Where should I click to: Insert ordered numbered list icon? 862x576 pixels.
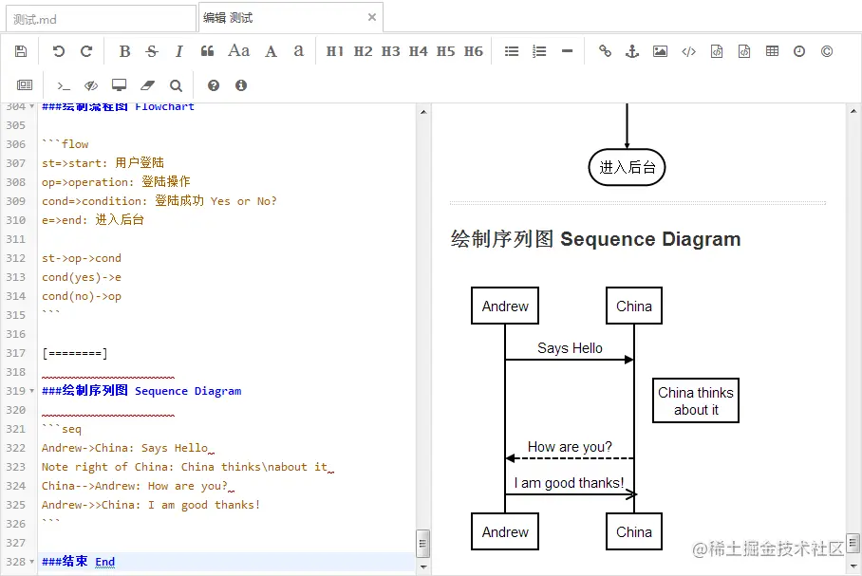point(539,51)
